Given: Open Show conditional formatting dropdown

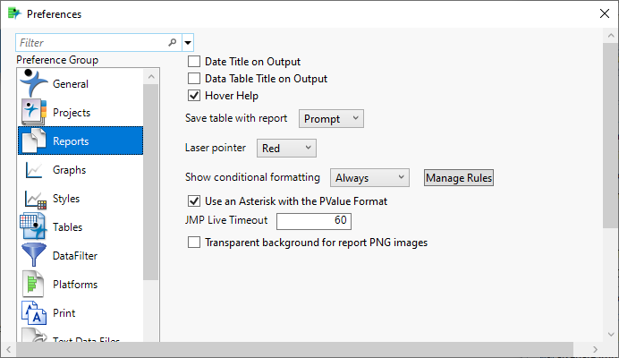Looking at the screenshot, I should [369, 178].
